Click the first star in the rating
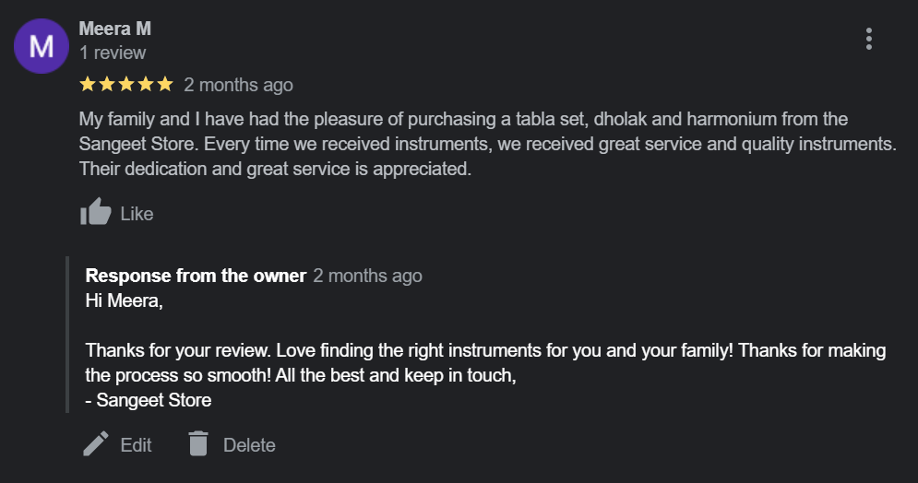Screen dimensions: 918x483 tap(88, 85)
